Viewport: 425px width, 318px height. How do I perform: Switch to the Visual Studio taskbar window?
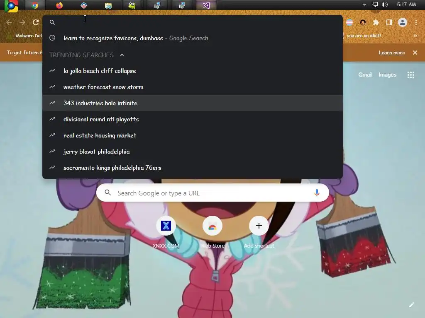coord(206,5)
